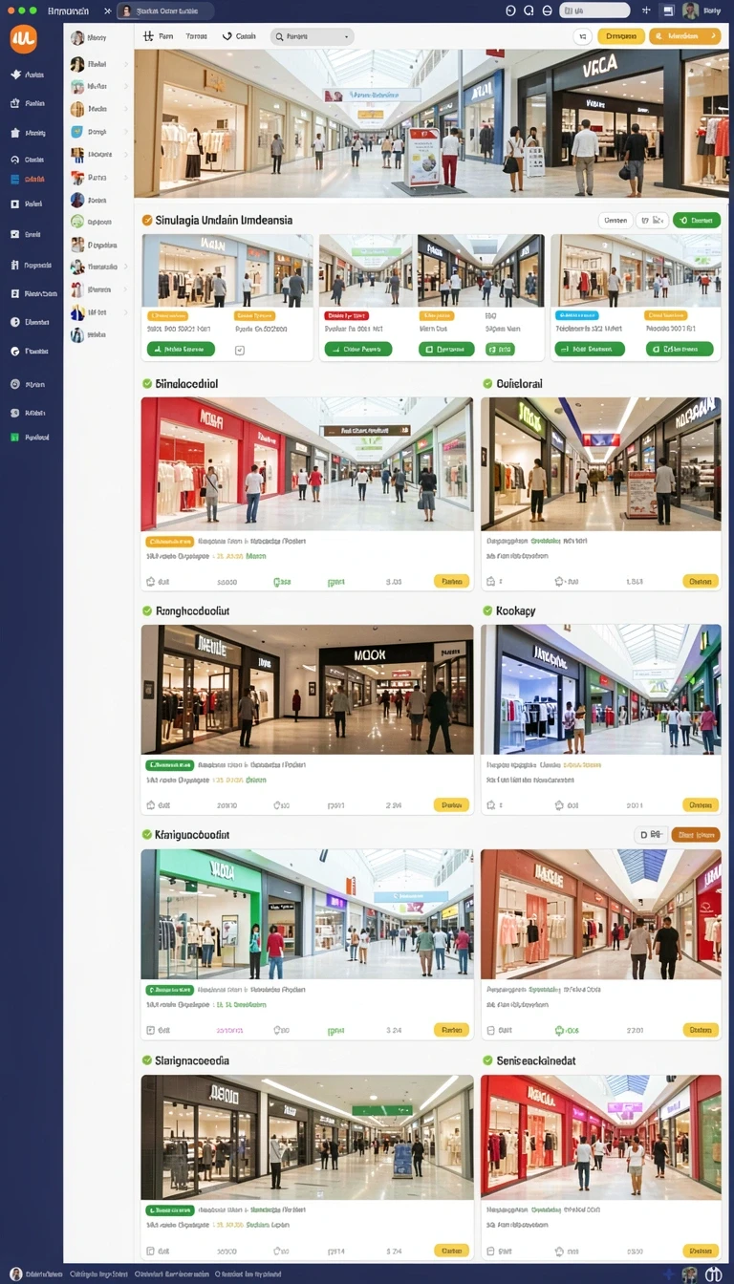Screen dimensions: 734x1284
Task: Click the highlighted orange item's icon in left sidebar
Action: (14, 179)
